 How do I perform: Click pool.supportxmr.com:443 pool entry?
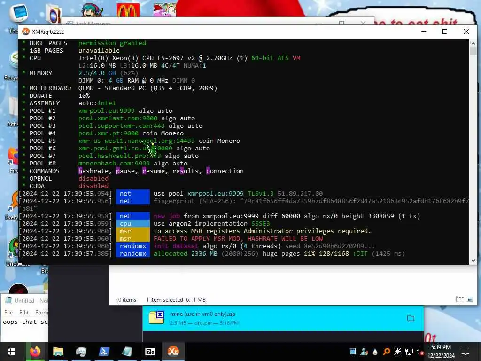coord(122,126)
